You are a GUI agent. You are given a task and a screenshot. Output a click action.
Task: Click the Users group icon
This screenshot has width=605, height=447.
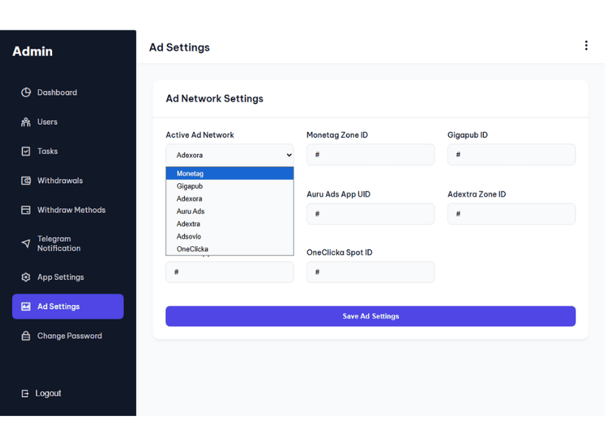(26, 122)
